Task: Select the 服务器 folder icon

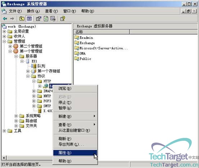Action: 22,56
